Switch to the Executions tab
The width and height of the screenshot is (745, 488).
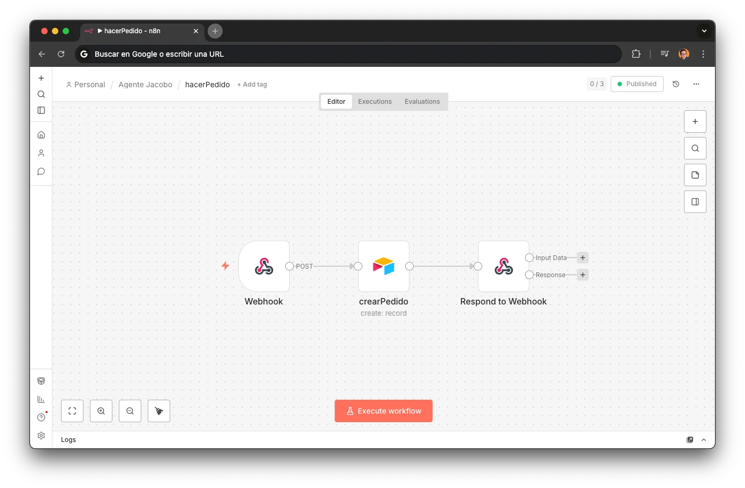pyautogui.click(x=375, y=101)
